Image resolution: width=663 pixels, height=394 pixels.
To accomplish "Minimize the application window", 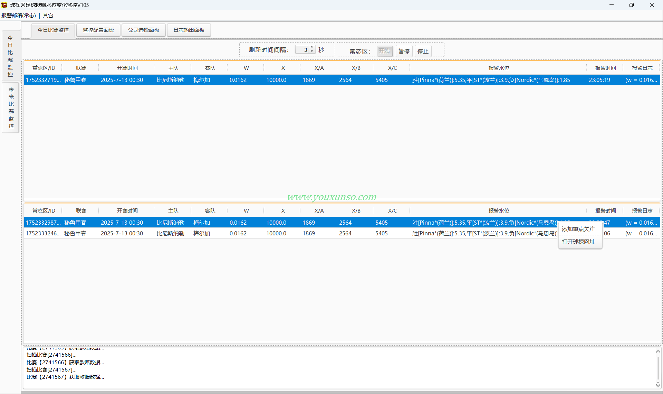I will 612,5.
